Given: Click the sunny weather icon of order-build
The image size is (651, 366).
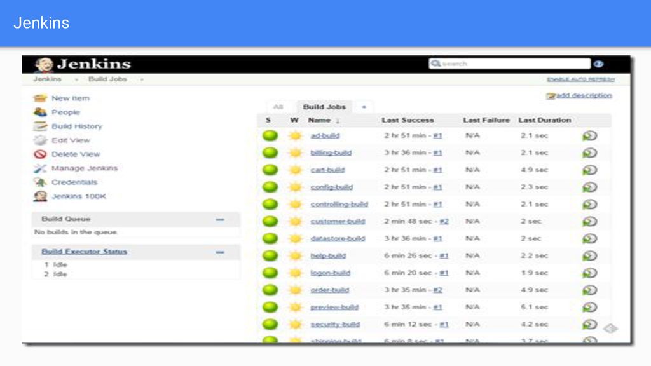Looking at the screenshot, I should point(295,290).
